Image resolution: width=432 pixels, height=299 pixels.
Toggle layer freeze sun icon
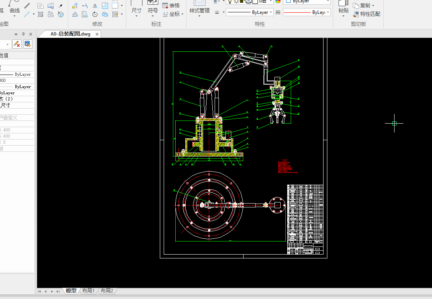(x=236, y=2)
